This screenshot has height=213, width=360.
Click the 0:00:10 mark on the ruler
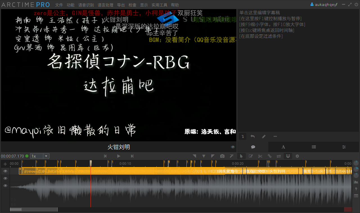pyautogui.click(x=125, y=164)
